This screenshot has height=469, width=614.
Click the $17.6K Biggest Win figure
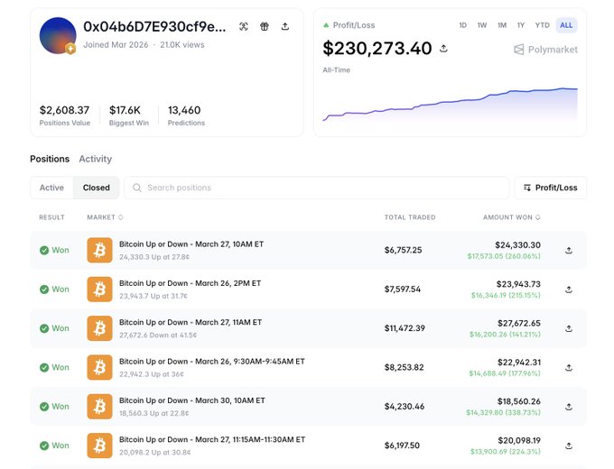point(125,110)
